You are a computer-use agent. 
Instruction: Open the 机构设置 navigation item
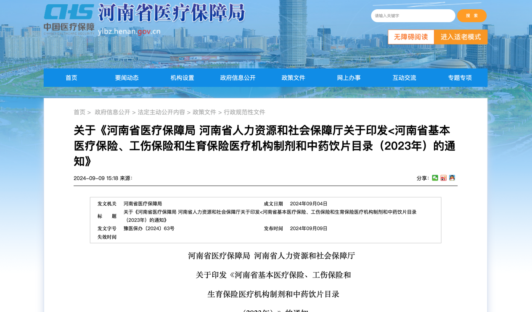click(183, 78)
